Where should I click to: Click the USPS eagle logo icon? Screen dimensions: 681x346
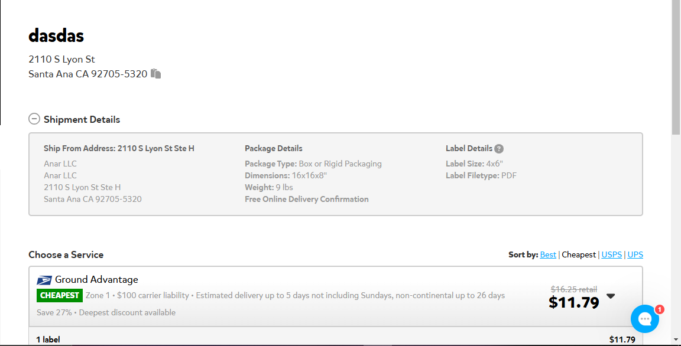pyautogui.click(x=44, y=280)
